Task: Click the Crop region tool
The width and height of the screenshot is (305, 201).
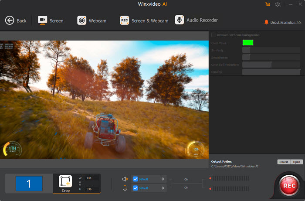Action: tap(65, 184)
